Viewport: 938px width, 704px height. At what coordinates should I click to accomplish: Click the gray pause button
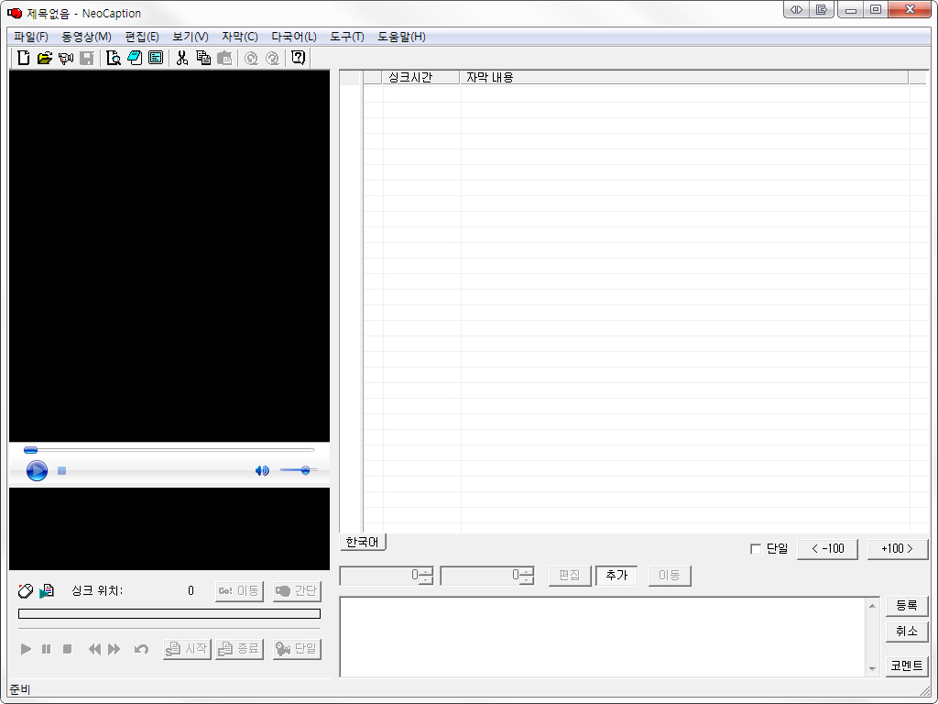coord(46,649)
